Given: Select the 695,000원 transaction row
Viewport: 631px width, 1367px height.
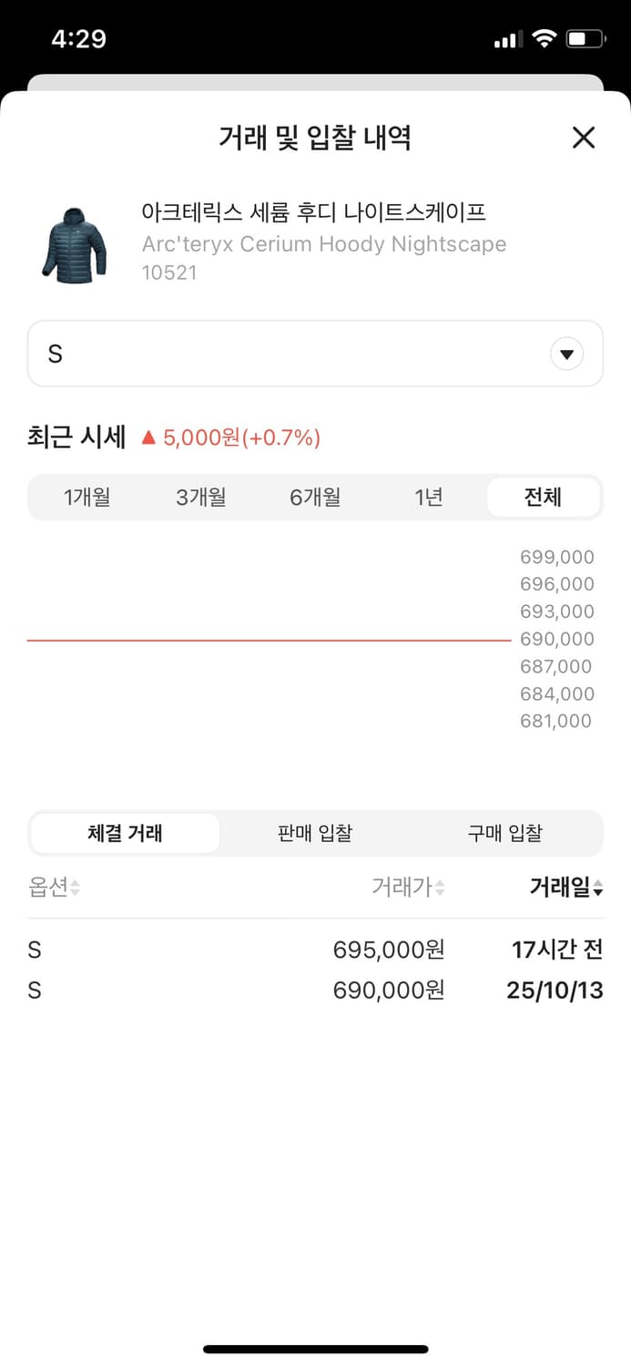Looking at the screenshot, I should (315, 950).
